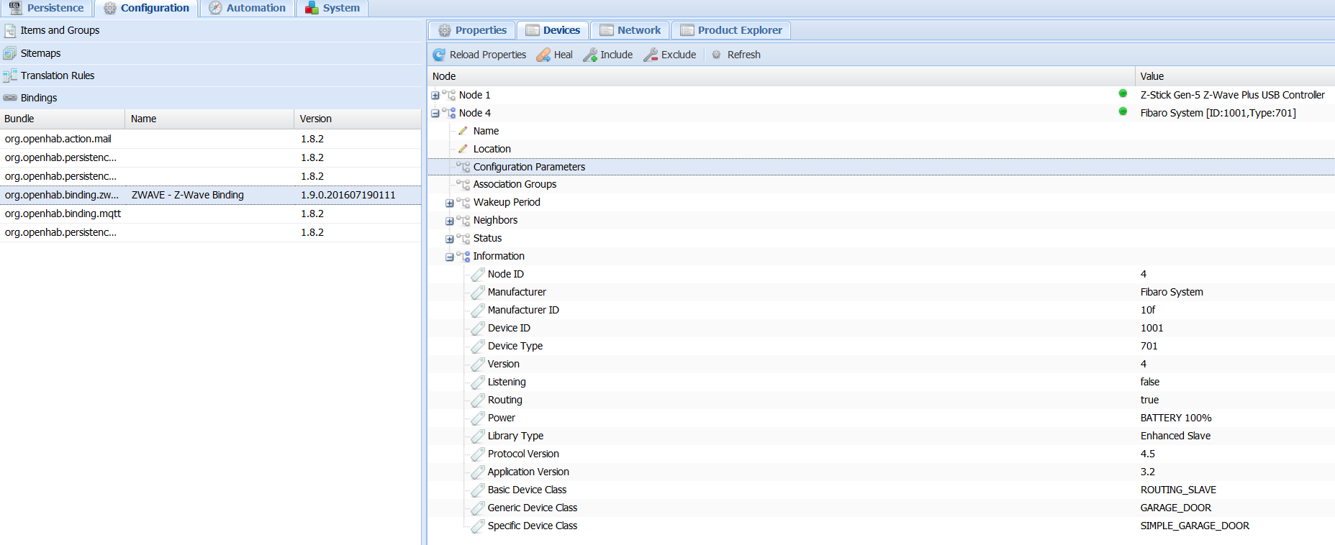The image size is (1335, 545).
Task: Expand the Status node
Action: (449, 239)
